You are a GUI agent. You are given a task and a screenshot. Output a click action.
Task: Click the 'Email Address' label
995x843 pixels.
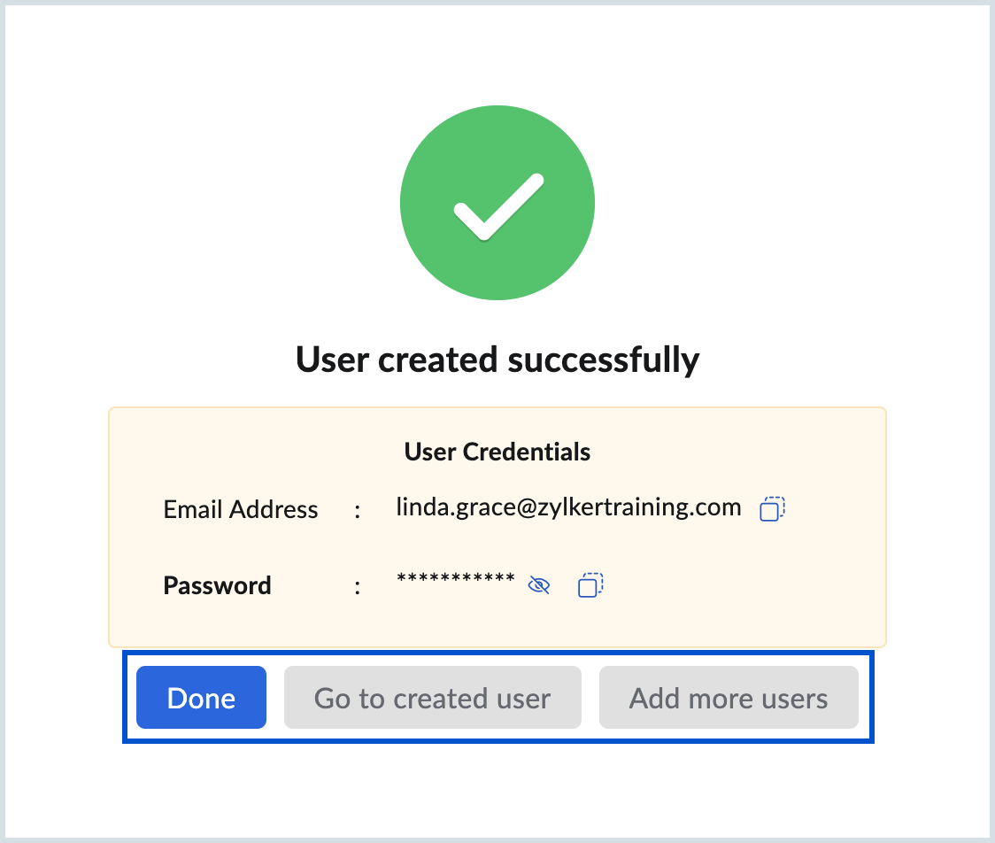pyautogui.click(x=241, y=509)
